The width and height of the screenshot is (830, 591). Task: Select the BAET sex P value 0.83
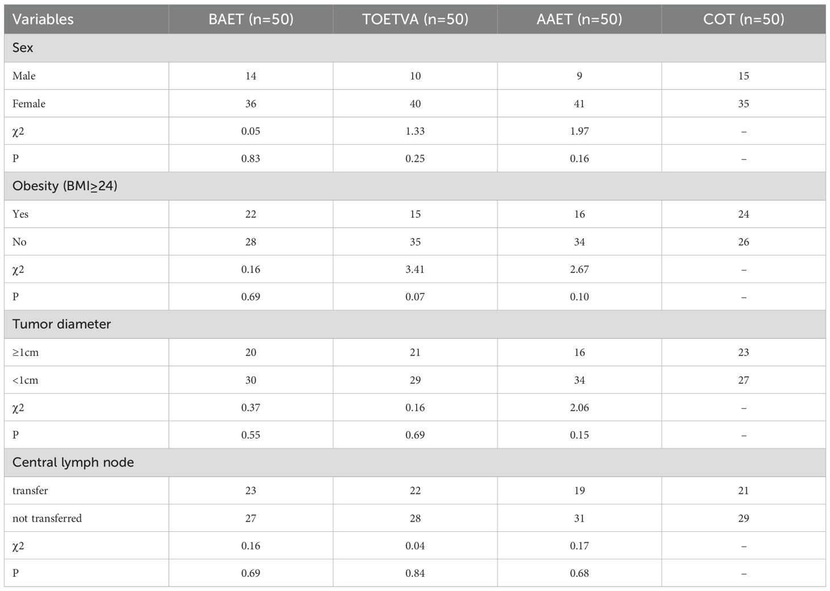tap(251, 159)
